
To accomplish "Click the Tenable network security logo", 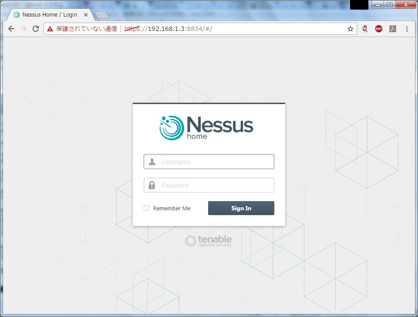I will click(x=209, y=241).
